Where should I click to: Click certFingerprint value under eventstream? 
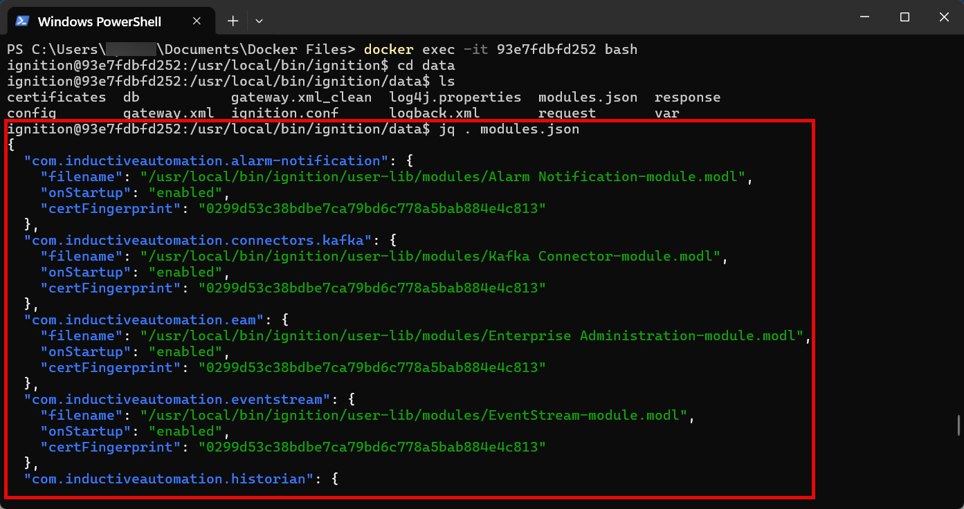[x=372, y=447]
